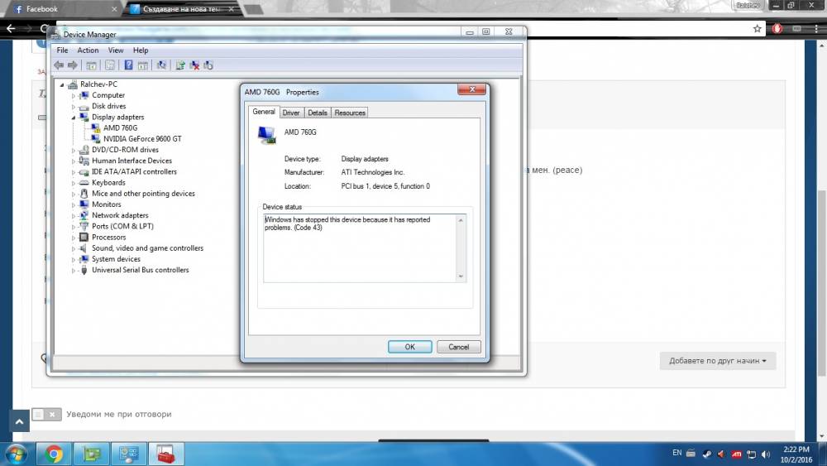Click OK in AMD 760G Properties
Screen dimensions: 827x466
click(410, 347)
